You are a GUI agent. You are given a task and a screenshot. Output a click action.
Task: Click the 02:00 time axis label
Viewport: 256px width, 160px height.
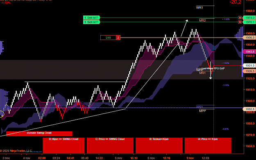[42, 158]
